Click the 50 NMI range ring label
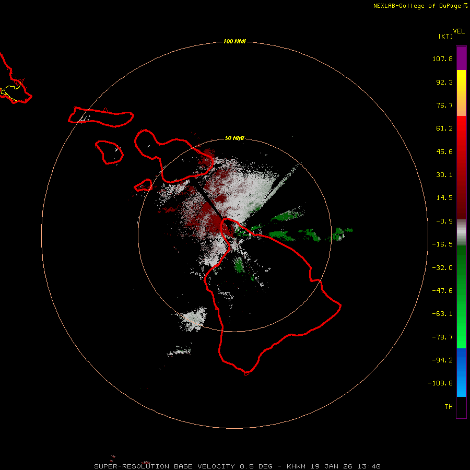Image resolution: width=470 pixels, height=470 pixels. click(234, 138)
